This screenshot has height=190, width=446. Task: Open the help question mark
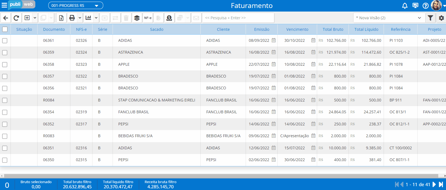426,5
